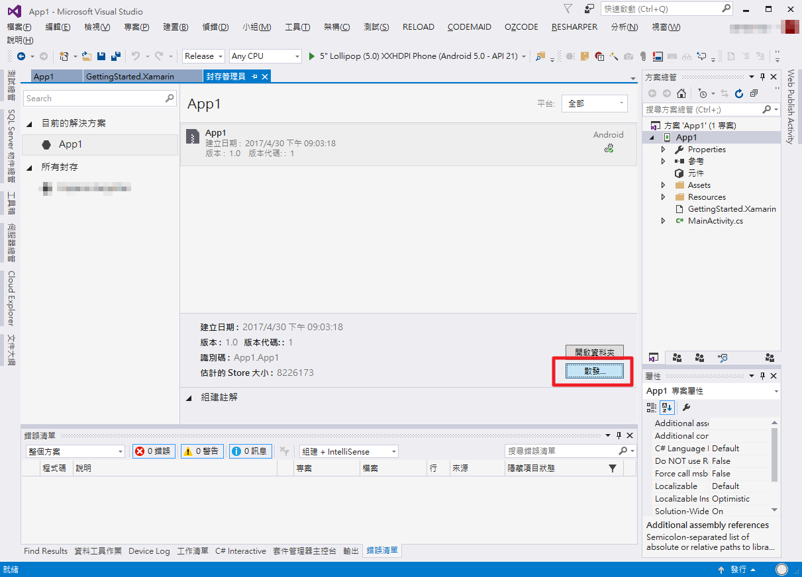Open the Cloud Explorer side tab
The height and width of the screenshot is (577, 802).
(11, 298)
